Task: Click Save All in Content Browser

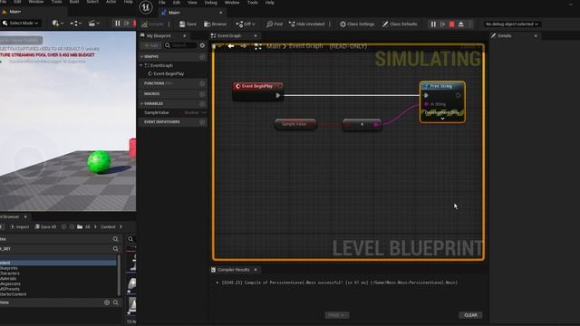Action: [45, 227]
